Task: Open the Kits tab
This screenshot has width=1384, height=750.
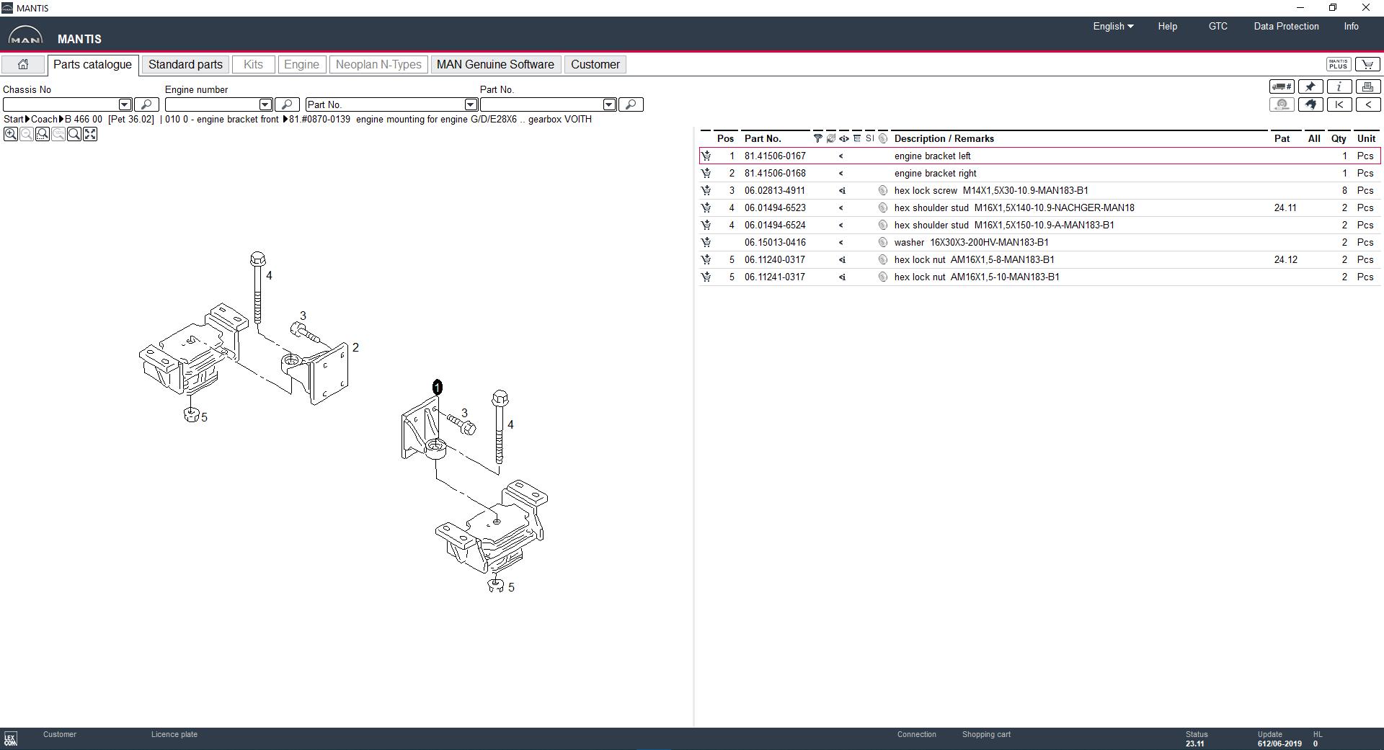Action: tap(253, 64)
